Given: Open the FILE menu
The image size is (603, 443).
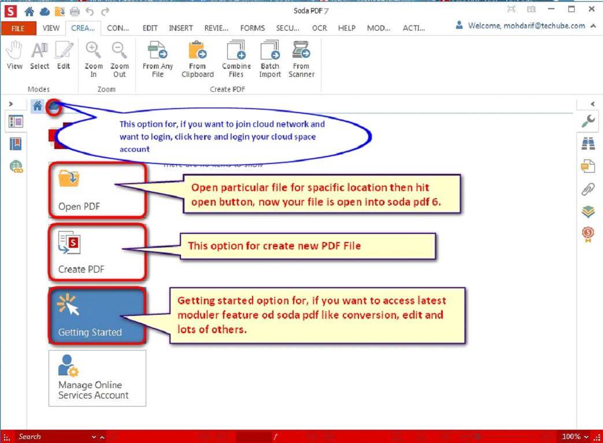Looking at the screenshot, I should coord(18,28).
